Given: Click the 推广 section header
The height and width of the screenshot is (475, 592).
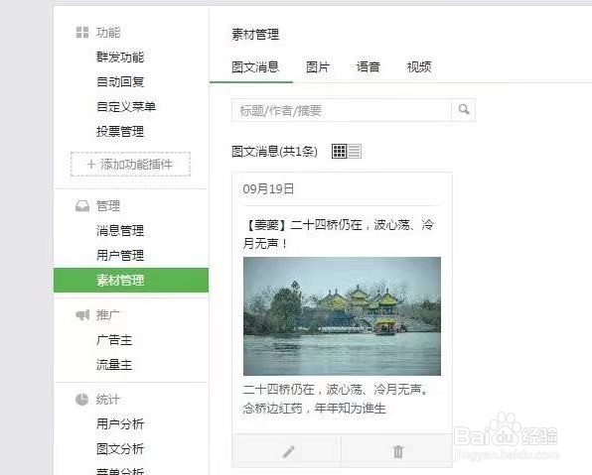Looking at the screenshot, I should click(108, 314).
